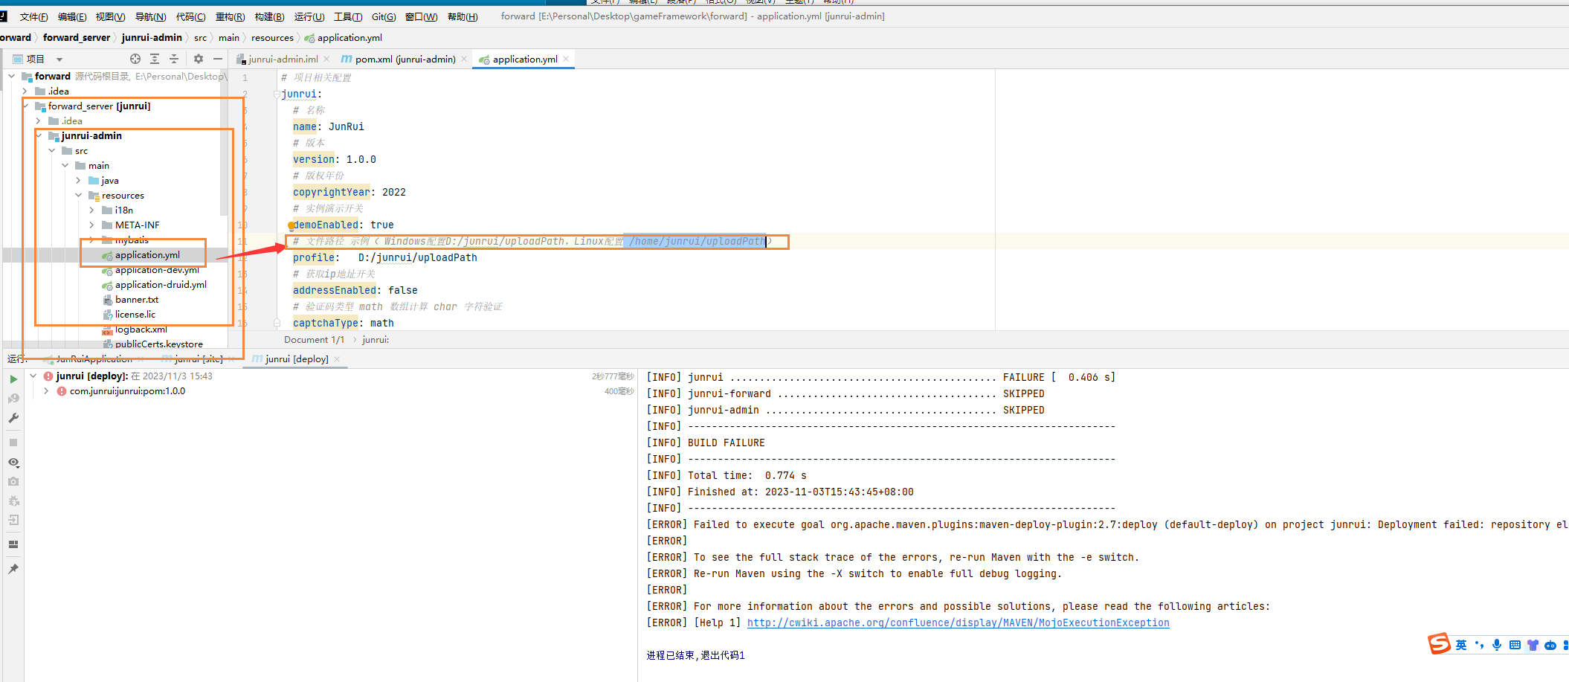The image size is (1569, 682).
Task: Click the wrench icon in Run toolbar
Action: pyautogui.click(x=13, y=418)
